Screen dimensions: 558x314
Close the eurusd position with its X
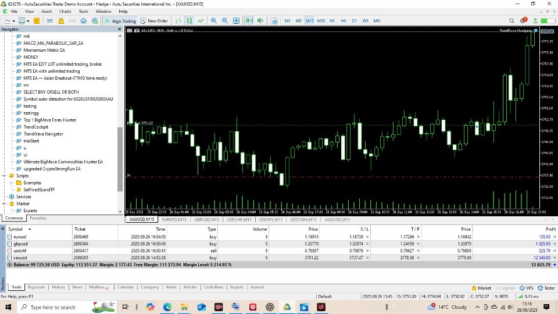pos(555,237)
